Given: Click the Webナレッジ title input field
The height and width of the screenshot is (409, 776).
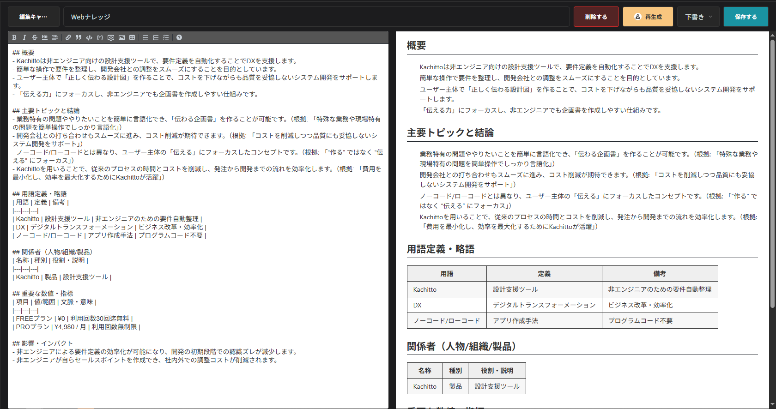Looking at the screenshot, I should [x=316, y=17].
